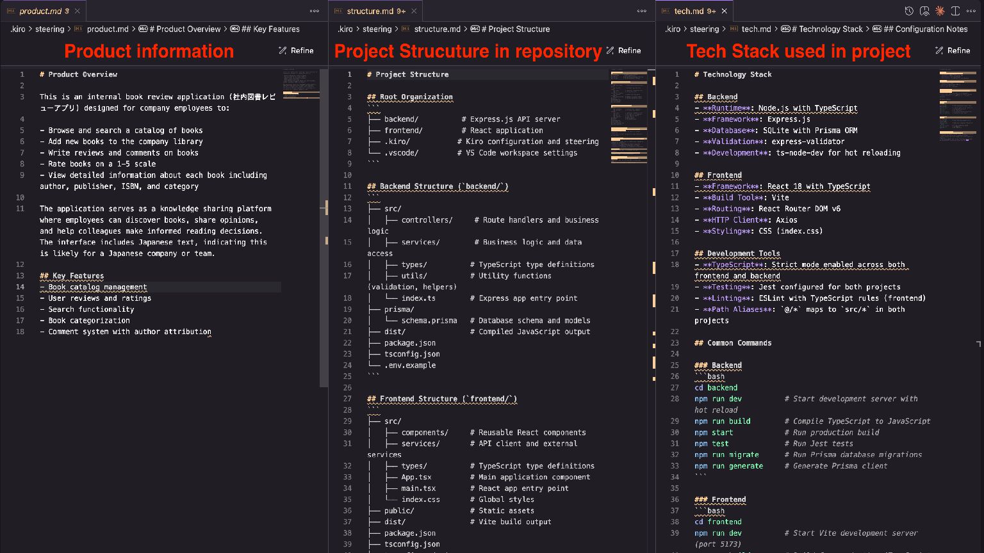984x553 pixels.
Task: Click the symbol icon before '## Configuration Notes' breadcrumb
Action: pyautogui.click(x=877, y=29)
